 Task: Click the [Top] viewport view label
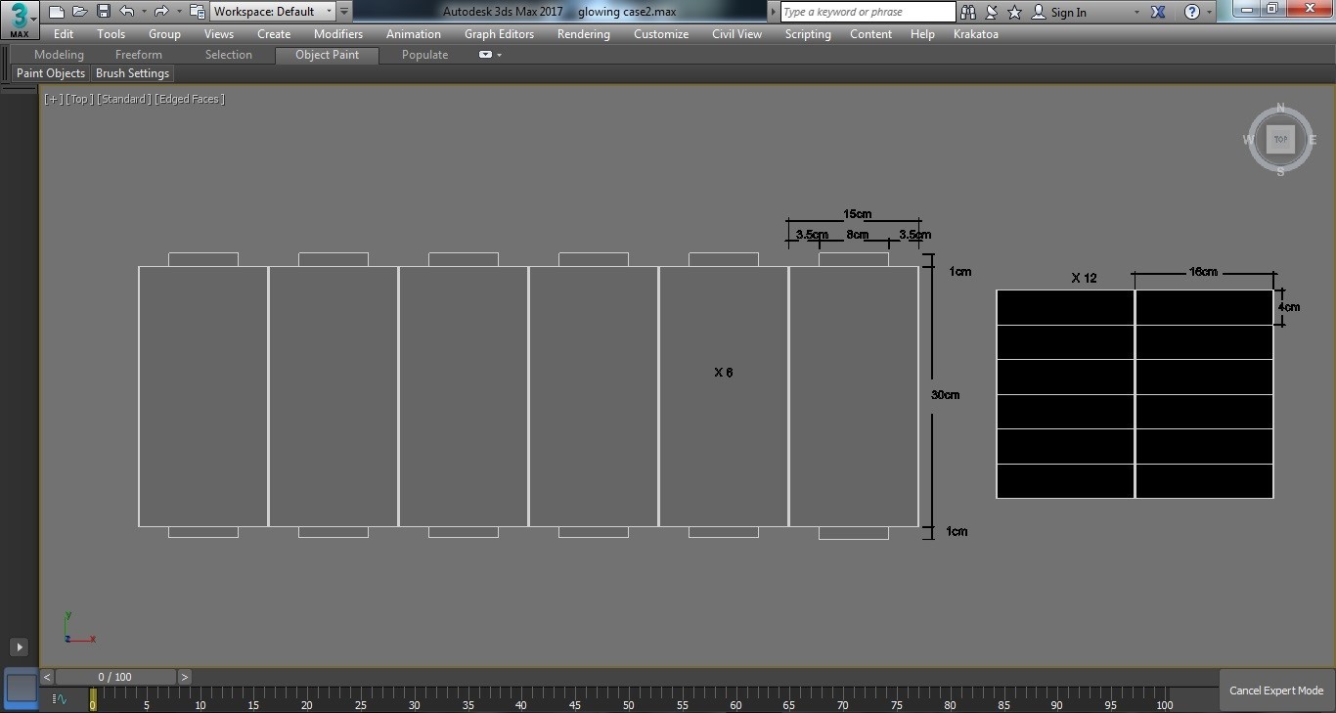click(80, 99)
